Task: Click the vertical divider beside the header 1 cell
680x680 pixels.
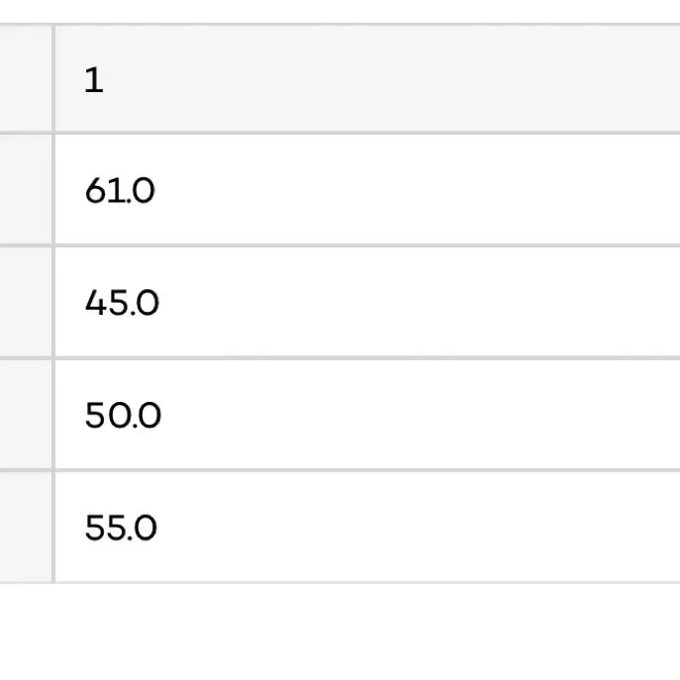Action: [53, 78]
